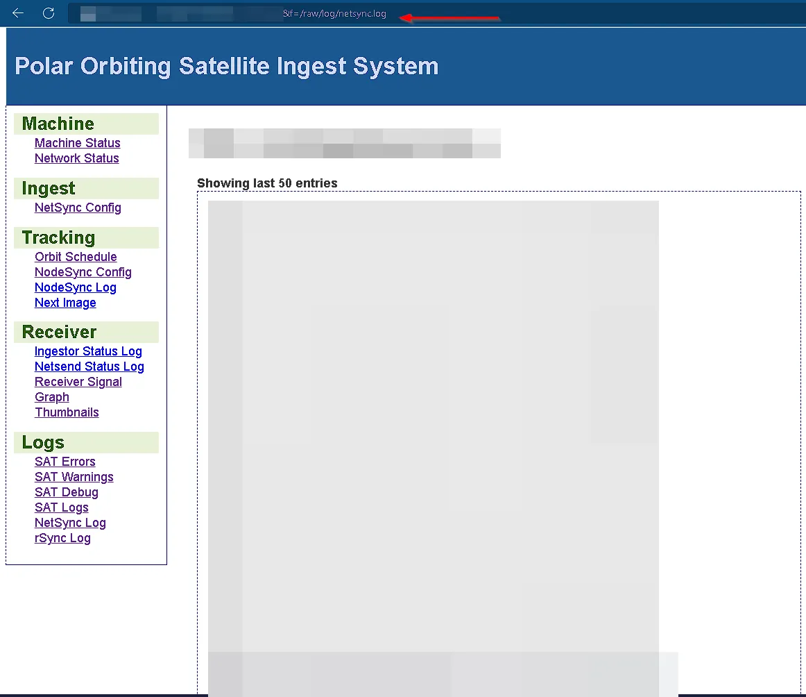
Task: Open the SAT Errors log
Action: point(65,462)
